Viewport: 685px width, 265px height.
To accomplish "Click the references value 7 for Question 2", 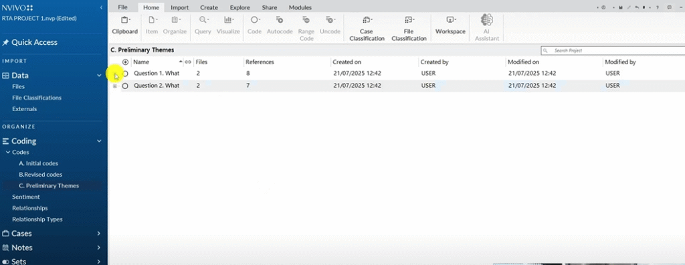I will (248, 86).
